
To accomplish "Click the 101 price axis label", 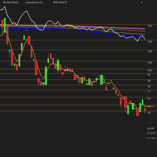I will 150,70.
